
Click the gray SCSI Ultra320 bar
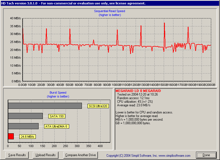pos(45,106)
